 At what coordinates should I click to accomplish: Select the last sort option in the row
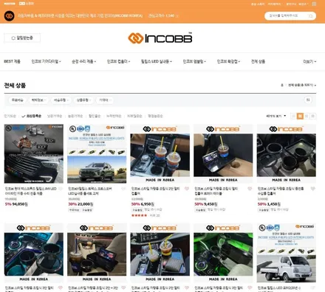155,116
